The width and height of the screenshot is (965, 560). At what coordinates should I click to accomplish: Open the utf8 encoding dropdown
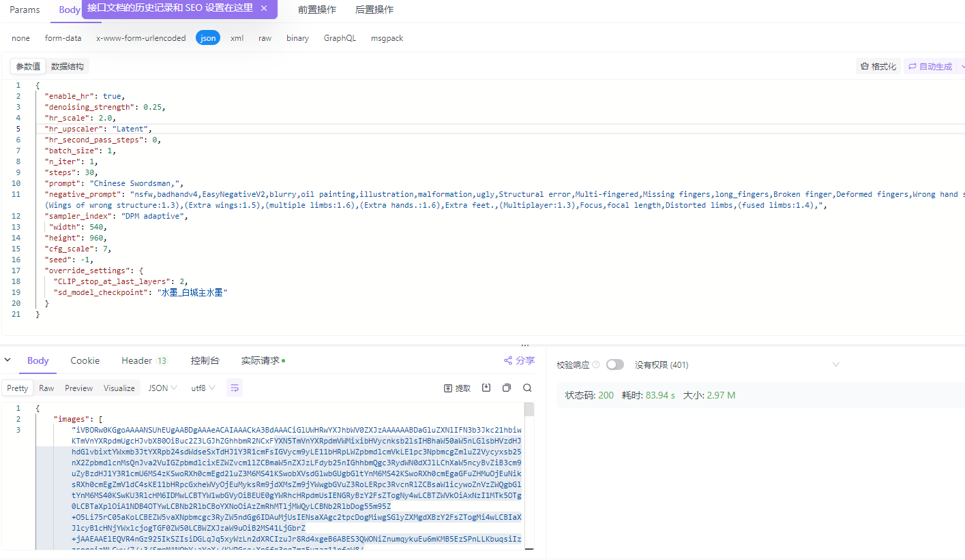[203, 388]
